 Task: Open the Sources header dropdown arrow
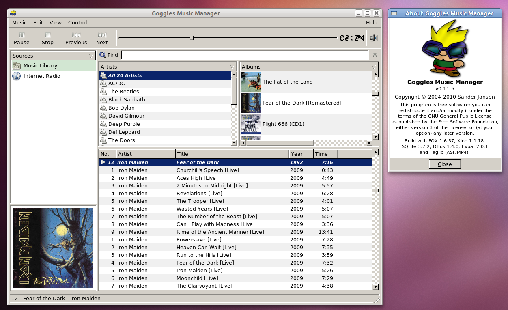click(x=91, y=56)
